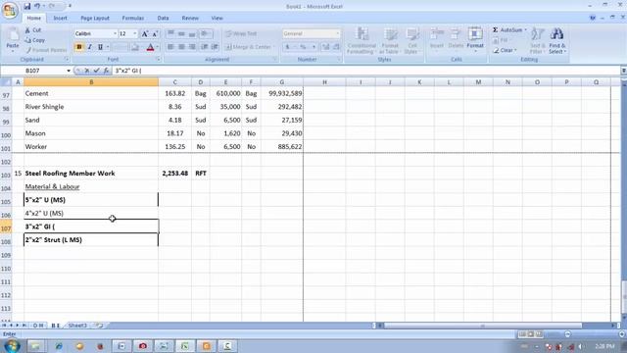Viewport: 627px width, 353px height.
Task: Increase font size with large A icon
Action: [145, 33]
